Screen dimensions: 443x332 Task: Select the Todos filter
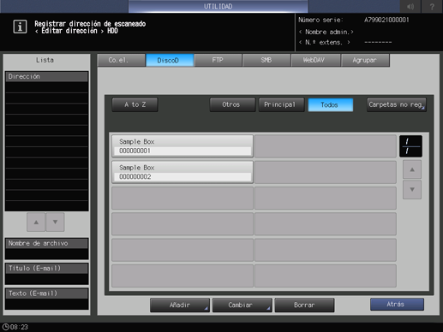pos(331,104)
